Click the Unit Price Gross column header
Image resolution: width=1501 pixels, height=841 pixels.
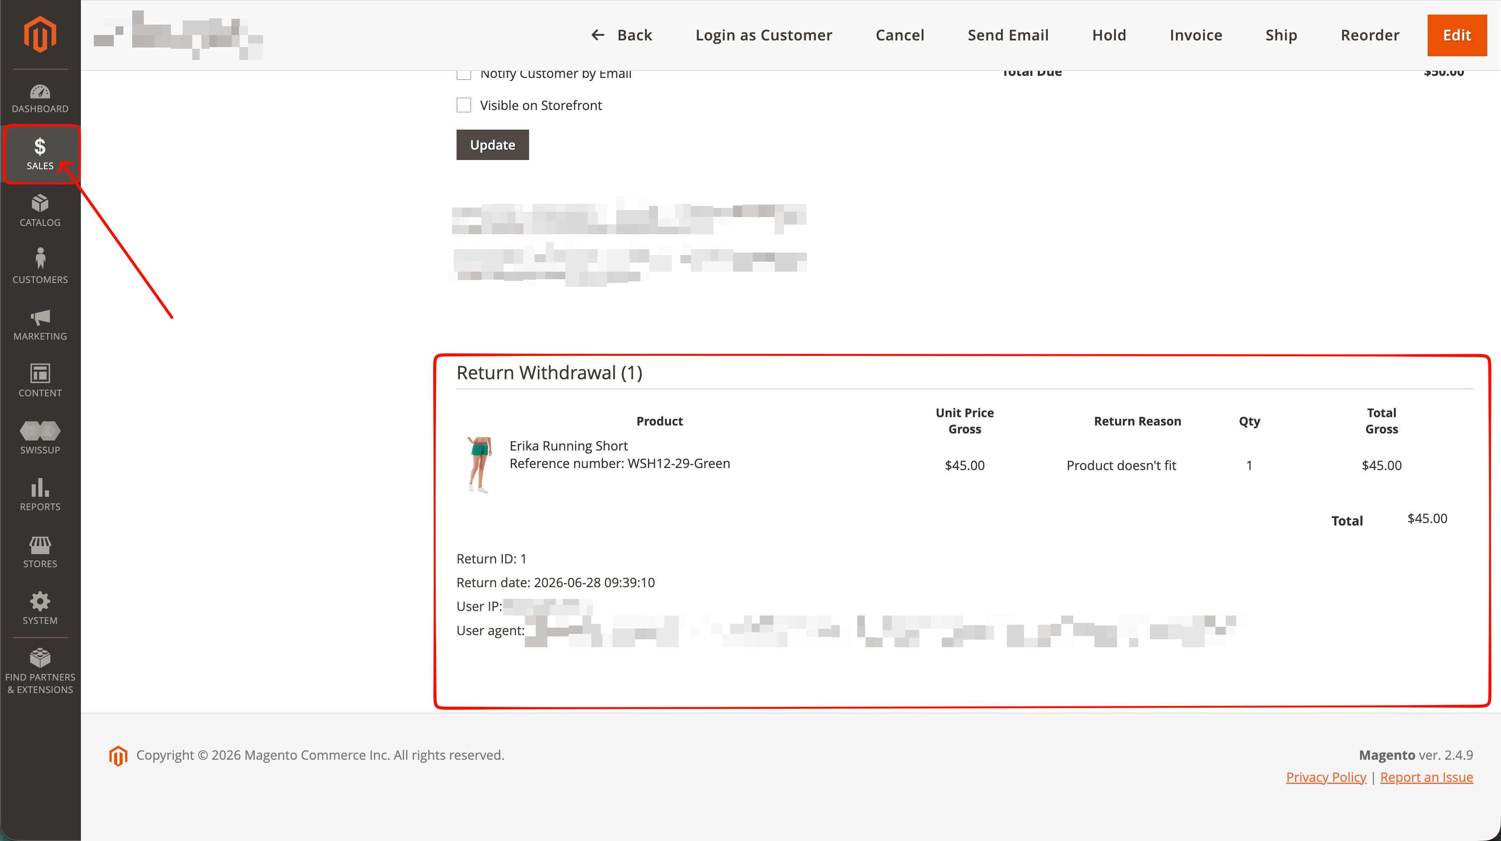[x=964, y=420]
